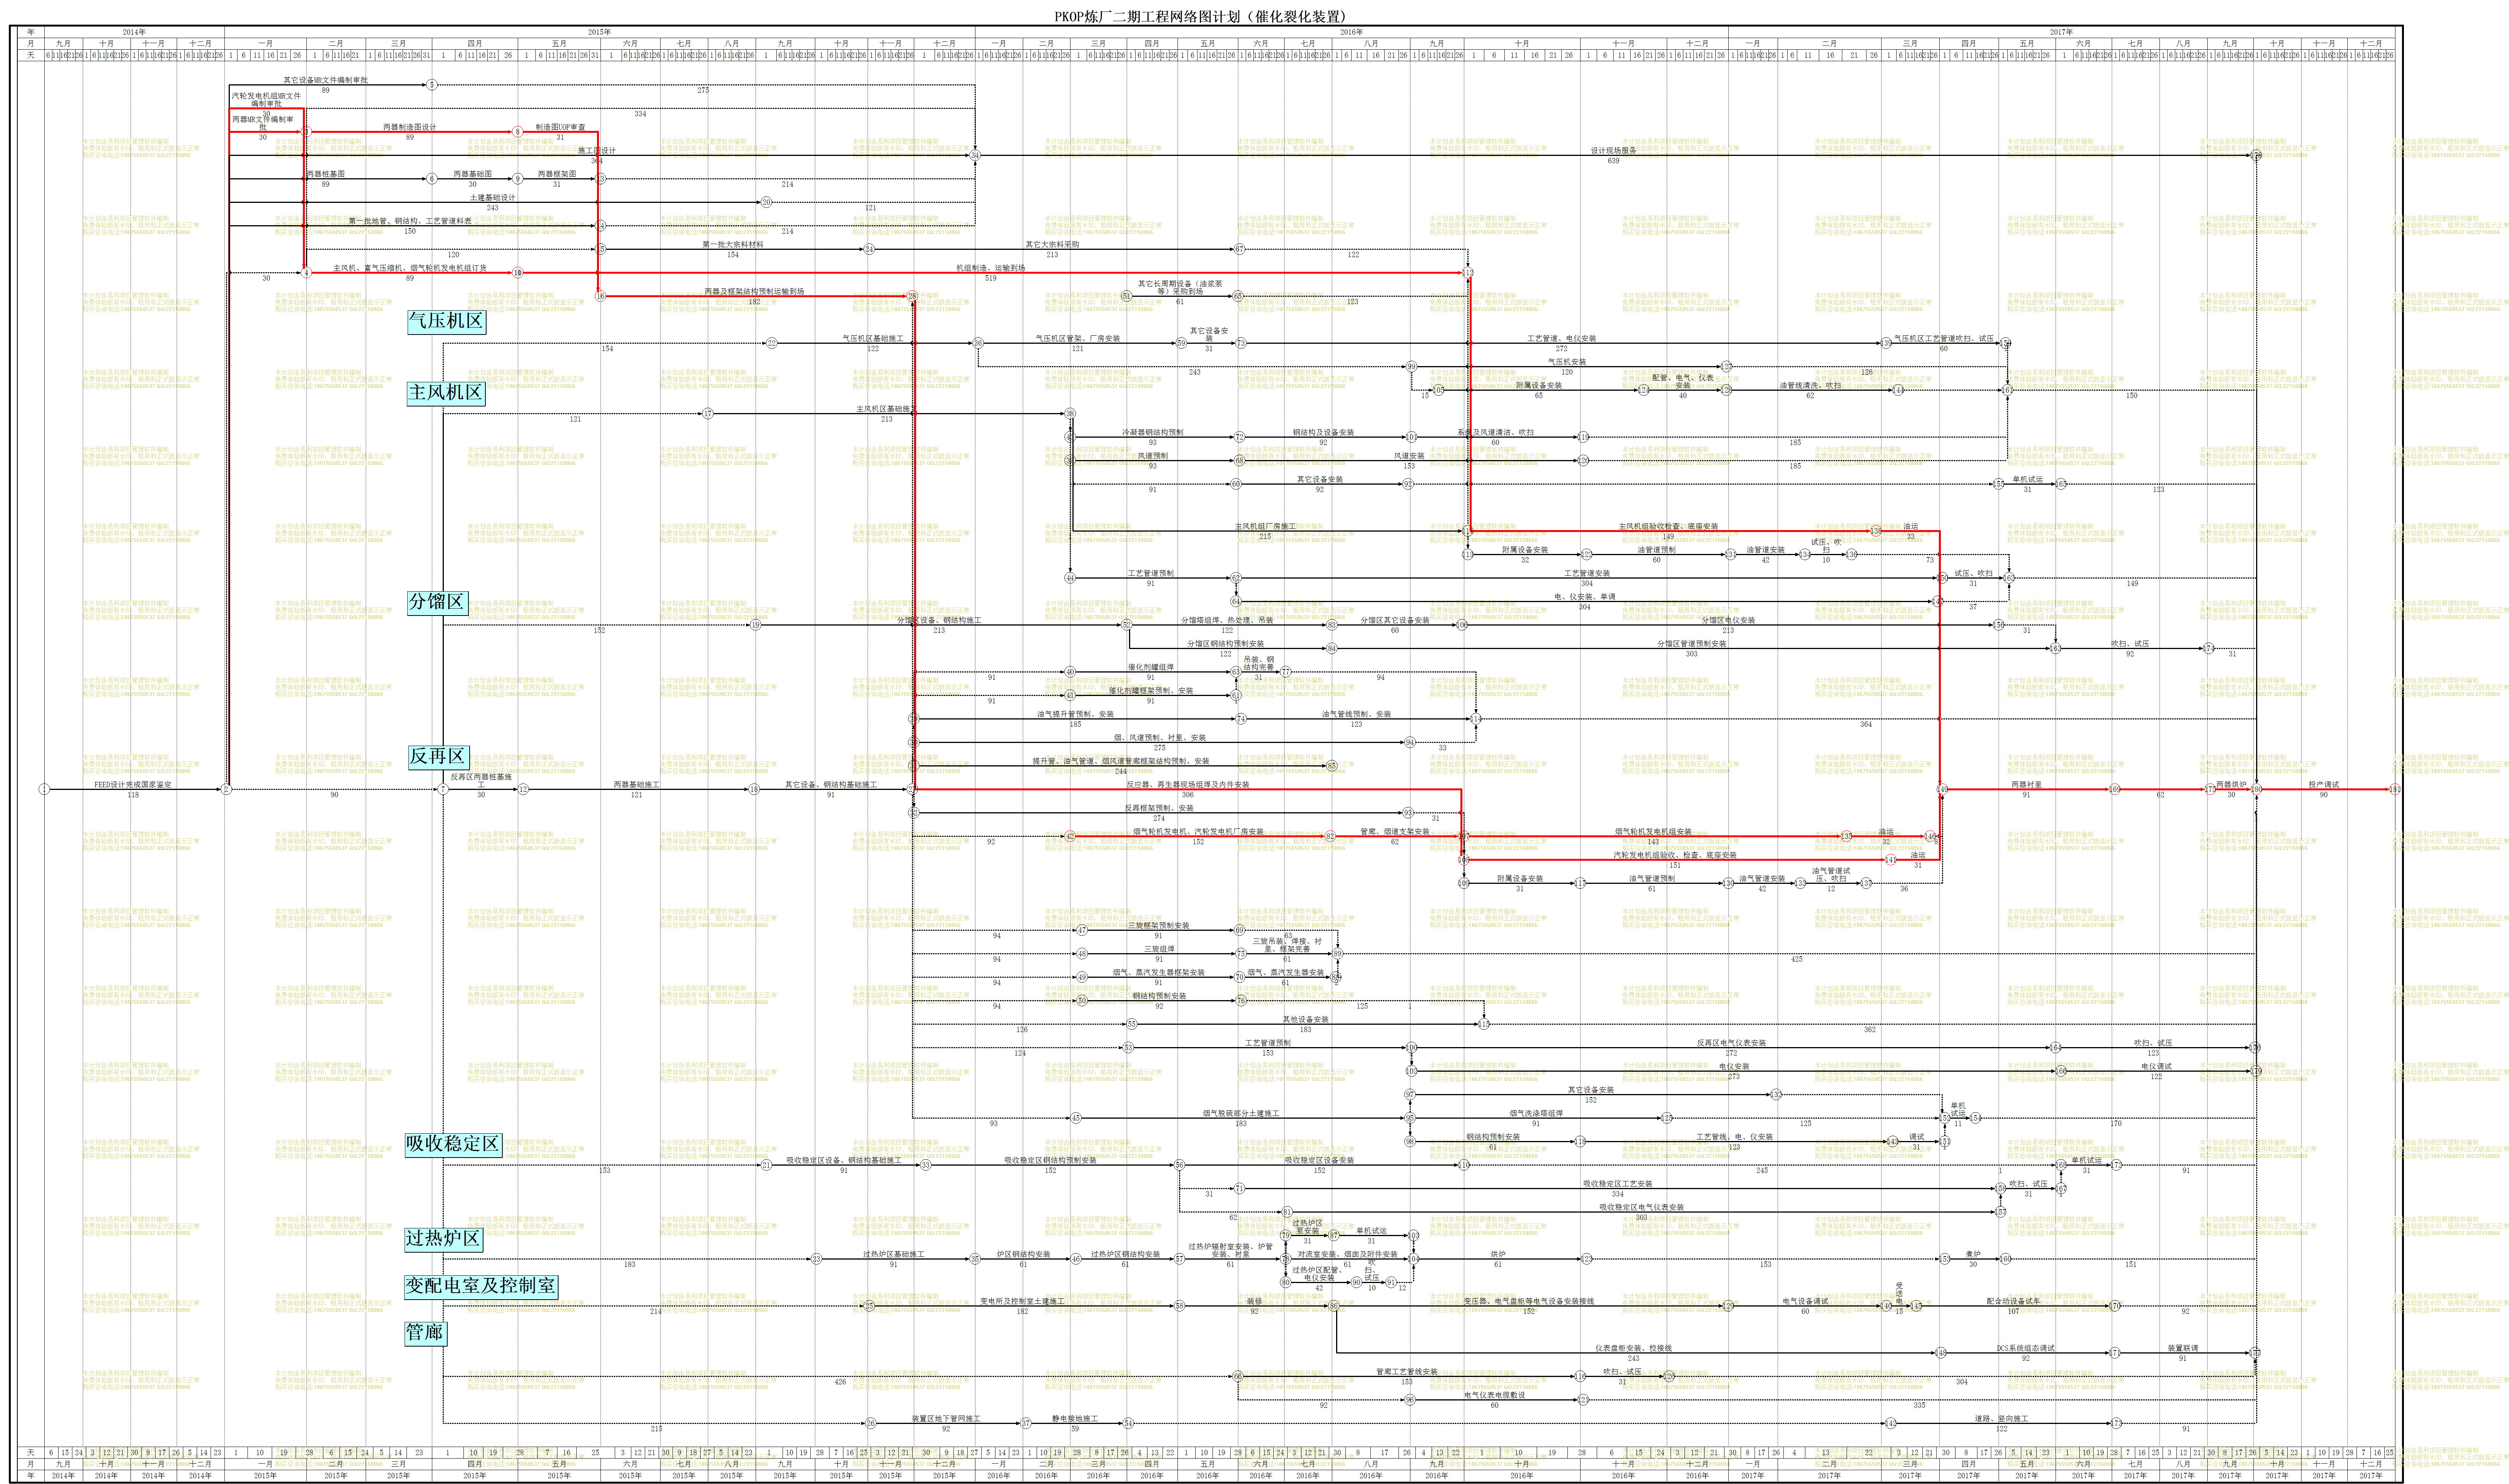Click the 2016年 year header at the top
This screenshot has width=2509, height=1484.
pyautogui.click(x=1351, y=32)
